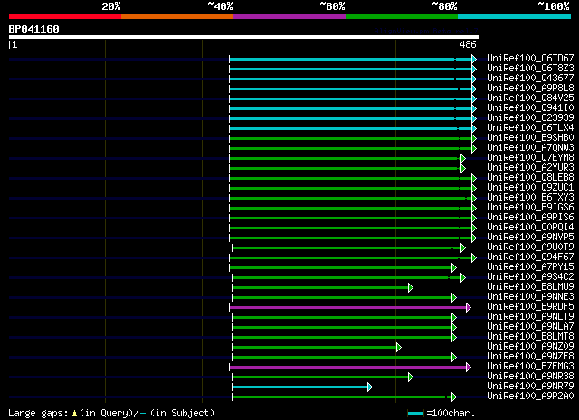This screenshot has height=420, width=579.
Task: Click the UniRef100_C0PQI4 label
Action: point(530,227)
